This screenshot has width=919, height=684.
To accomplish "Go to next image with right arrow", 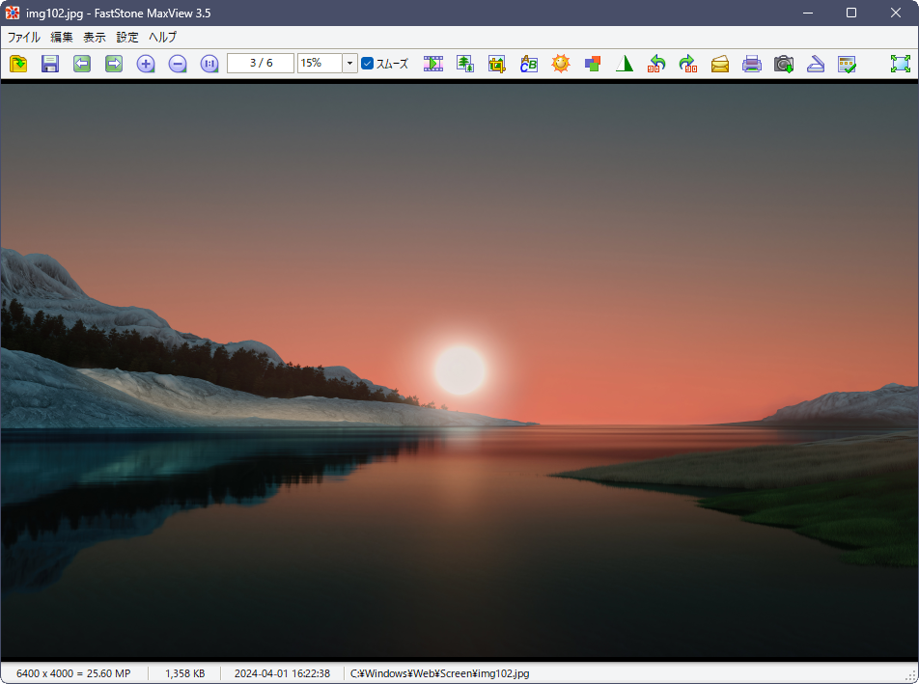I will pos(114,64).
